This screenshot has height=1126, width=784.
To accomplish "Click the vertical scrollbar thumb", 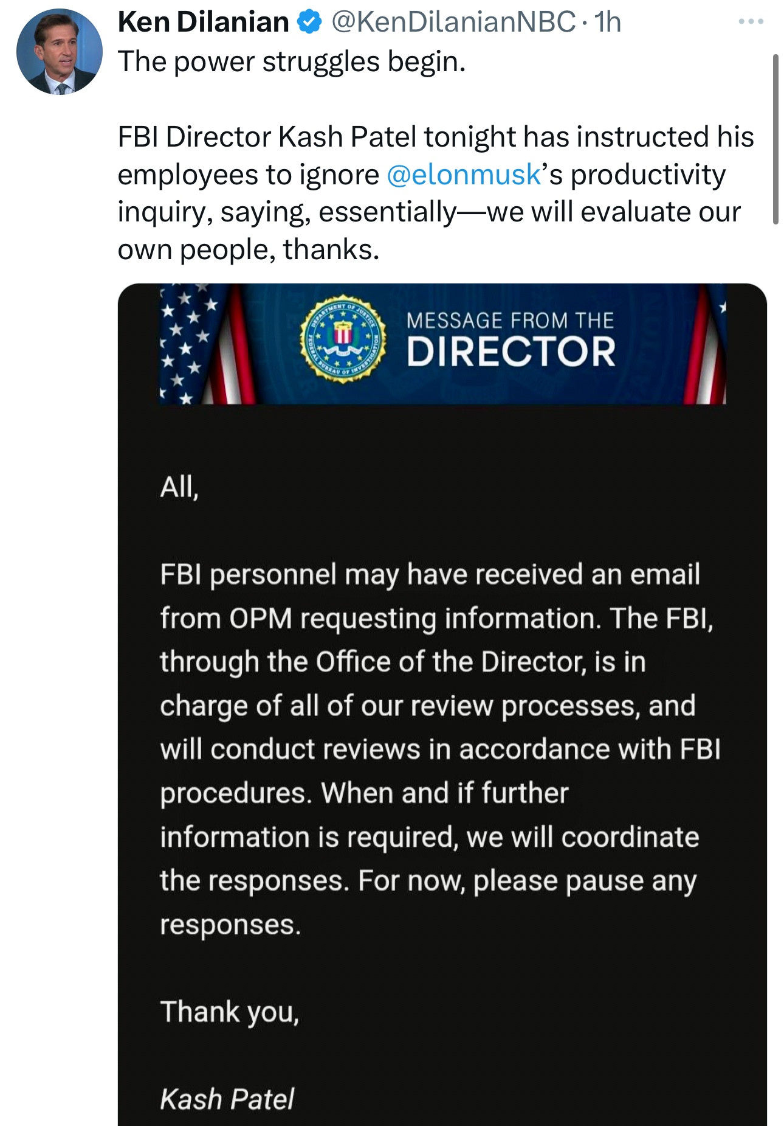I will point(775,139).
